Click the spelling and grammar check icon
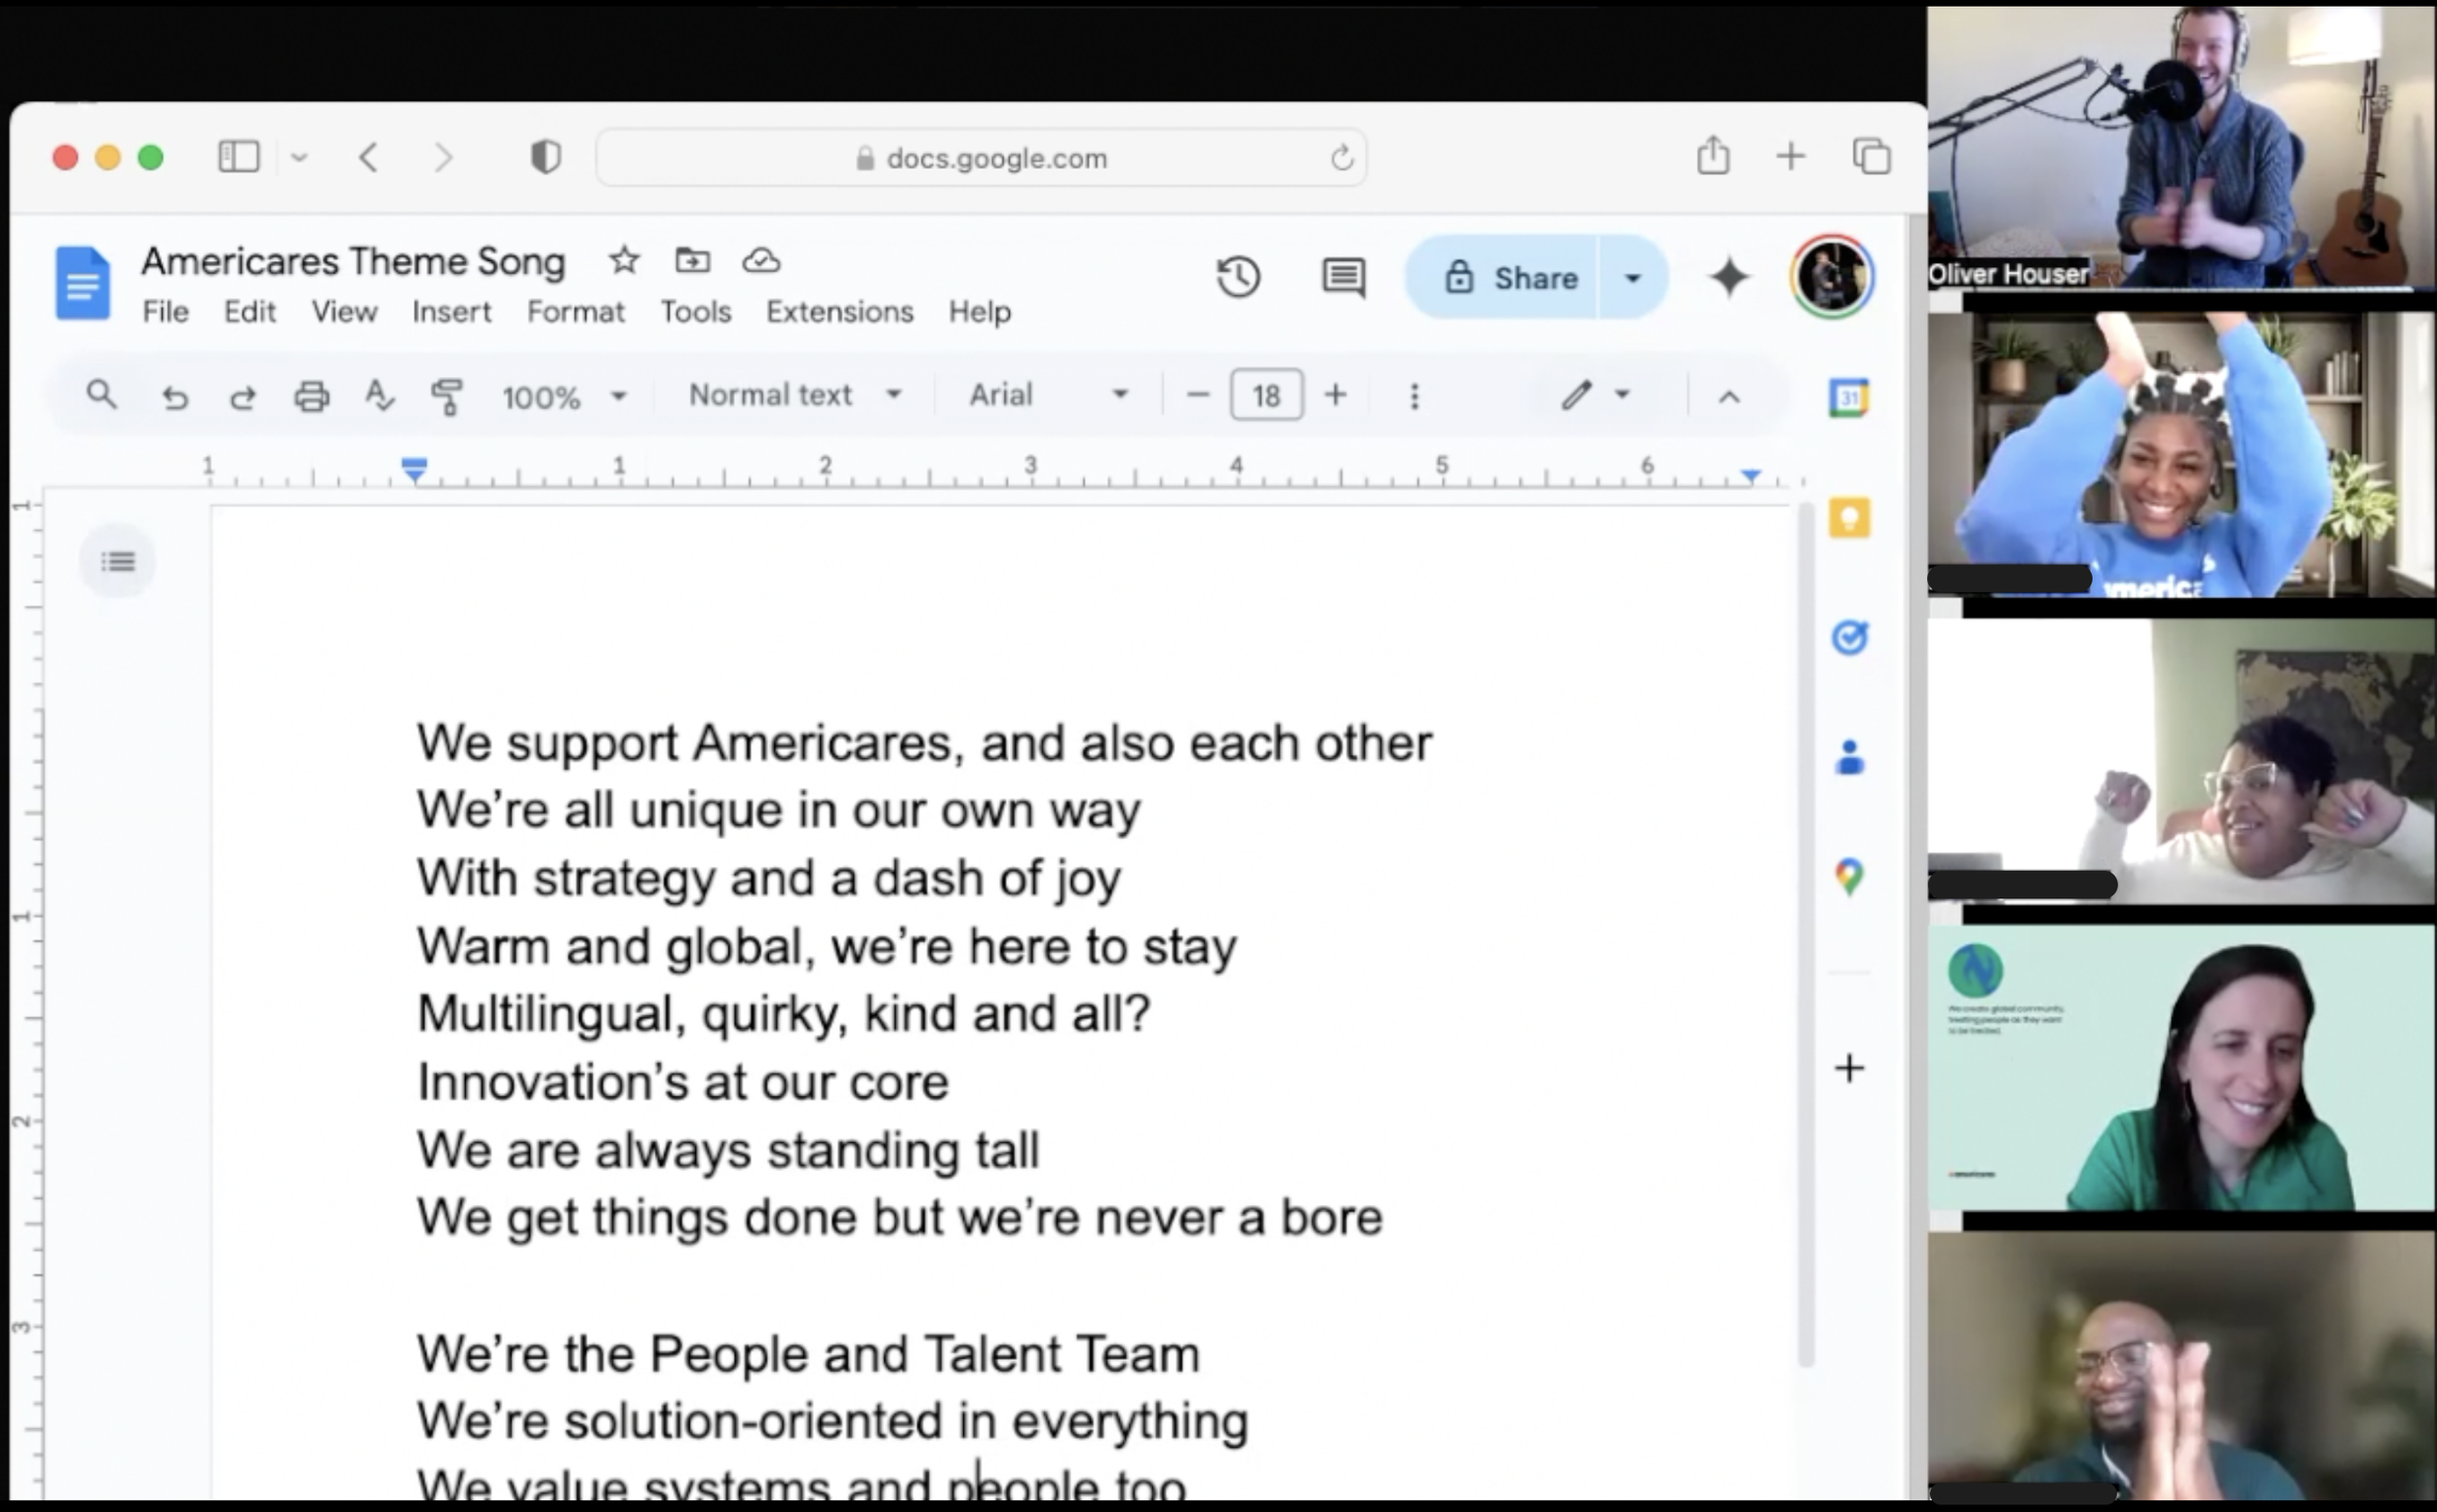This screenshot has height=1512, width=2437. (x=379, y=396)
